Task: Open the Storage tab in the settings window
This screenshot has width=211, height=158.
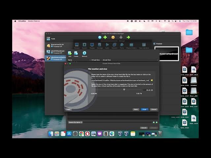Action: coord(100,46)
